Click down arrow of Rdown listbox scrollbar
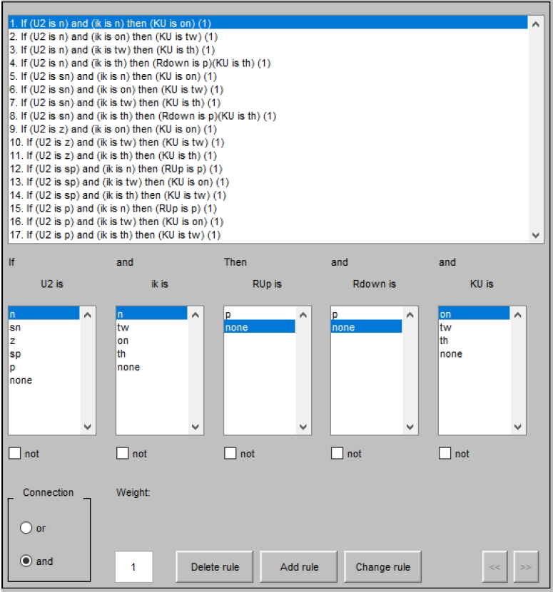The height and width of the screenshot is (592, 553). pos(410,427)
